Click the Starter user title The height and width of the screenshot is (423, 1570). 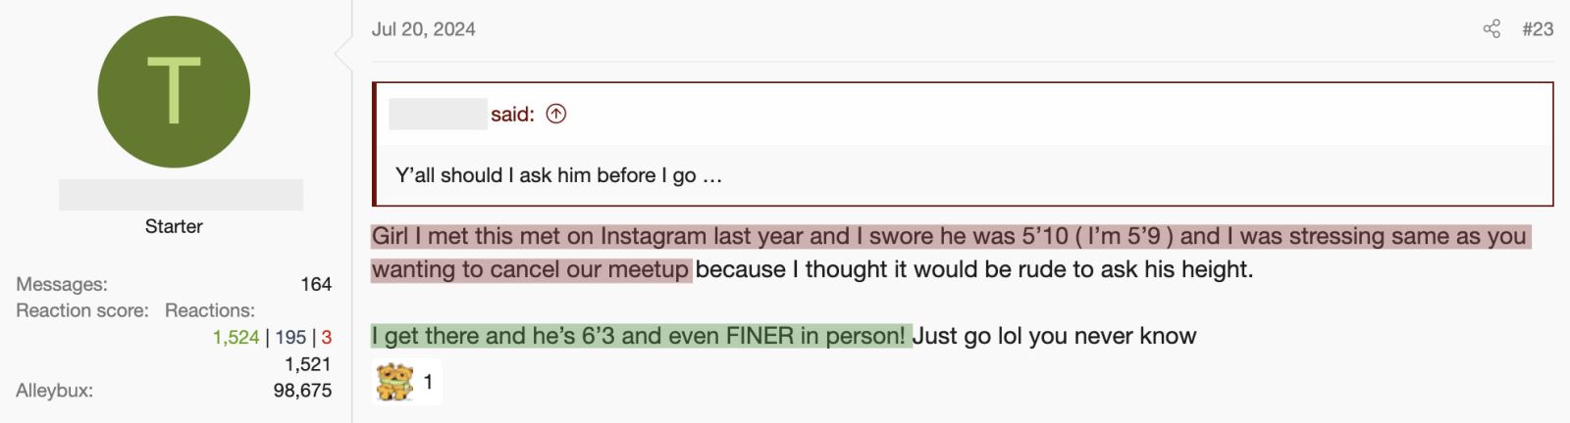[x=174, y=226]
